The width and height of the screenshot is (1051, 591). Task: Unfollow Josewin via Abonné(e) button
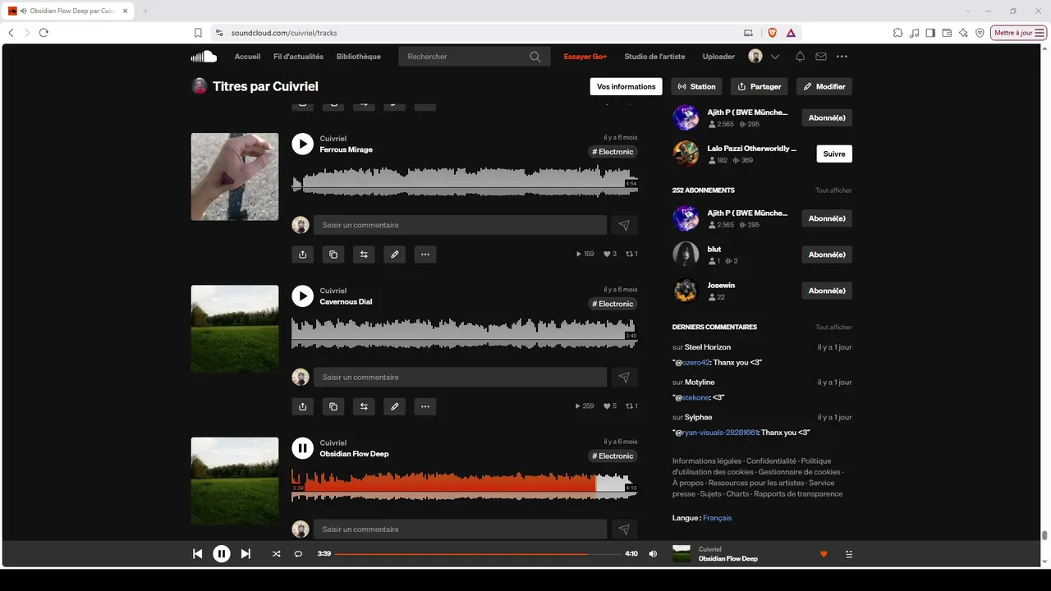[827, 291]
